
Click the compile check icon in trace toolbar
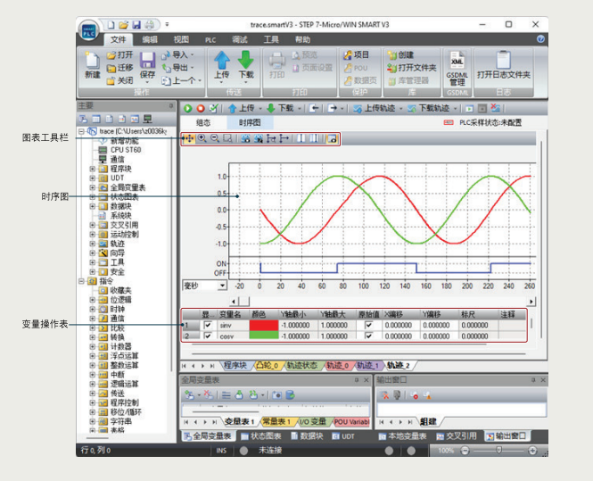click(213, 109)
